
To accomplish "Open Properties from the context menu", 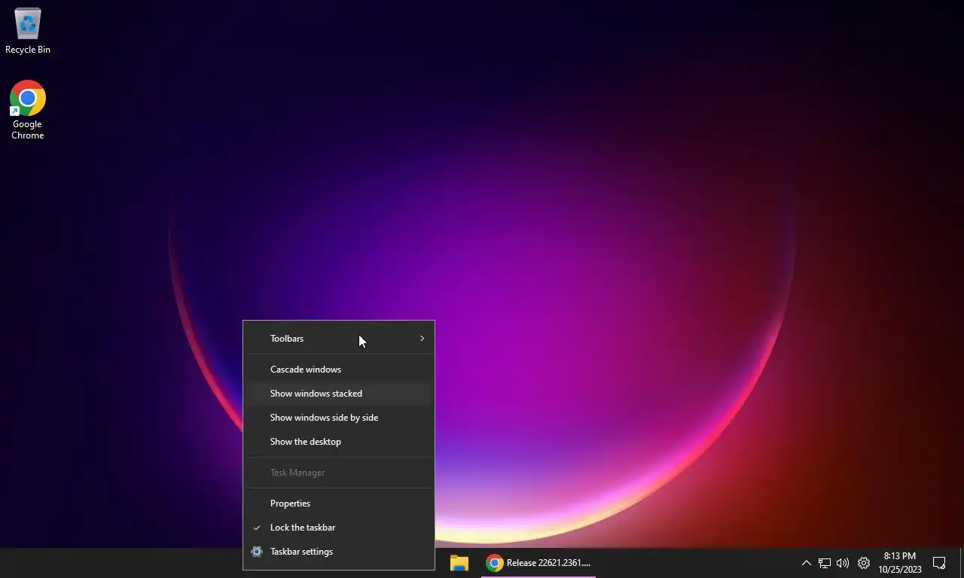I will (x=339, y=503).
